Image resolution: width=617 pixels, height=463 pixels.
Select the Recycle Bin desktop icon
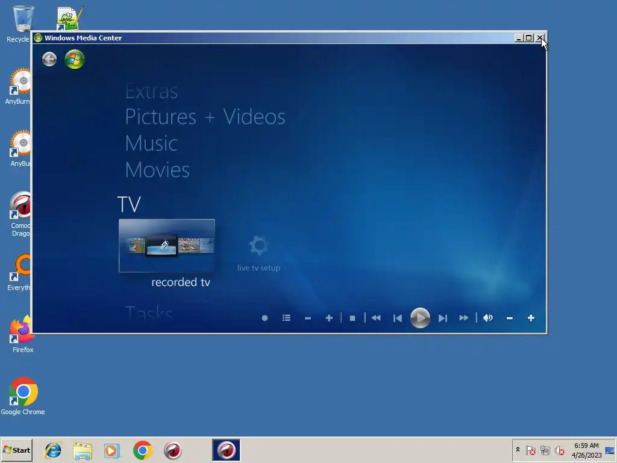19,24
